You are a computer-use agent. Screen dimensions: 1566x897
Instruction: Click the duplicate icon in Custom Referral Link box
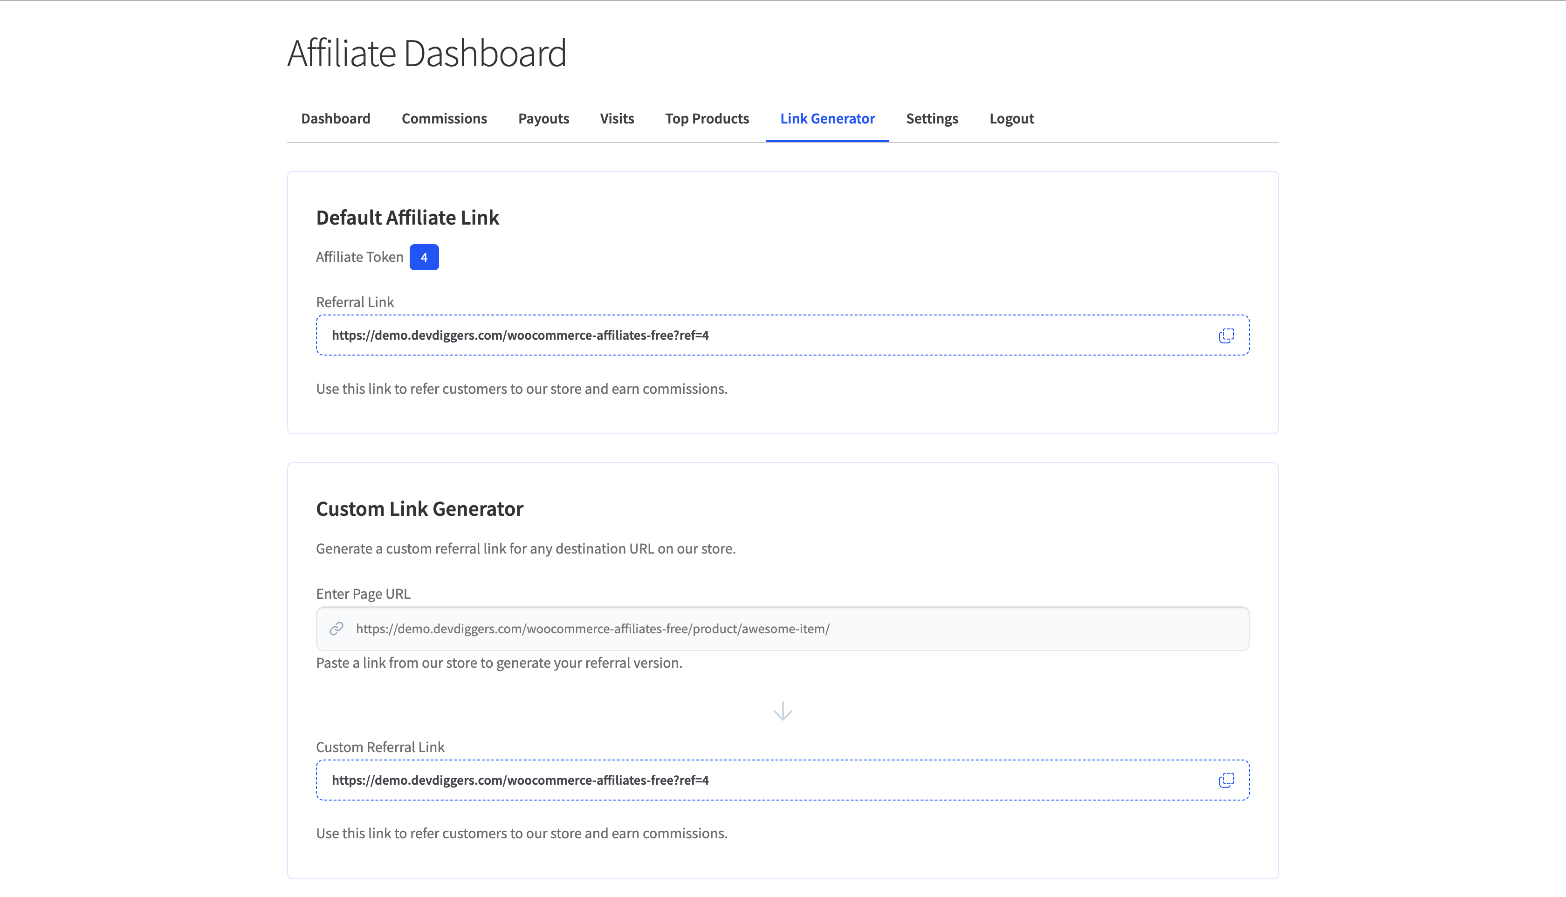click(x=1226, y=780)
